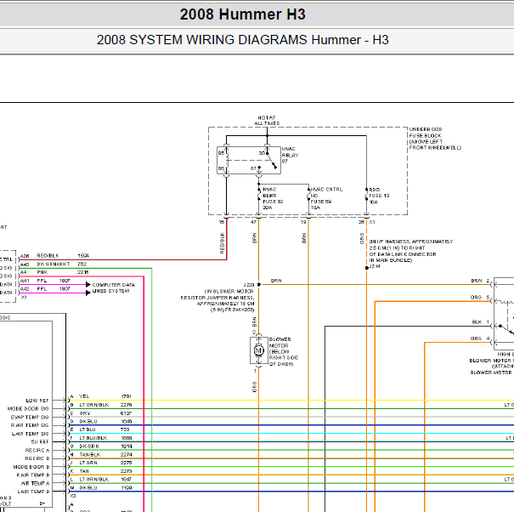Click the "MODE DOOR B" signal label
514x512 pixels.
[x=31, y=467]
